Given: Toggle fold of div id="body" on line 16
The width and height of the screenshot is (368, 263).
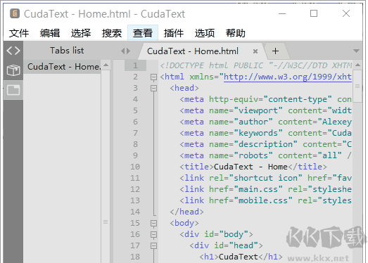Looking at the screenshot, I should pos(153,234).
